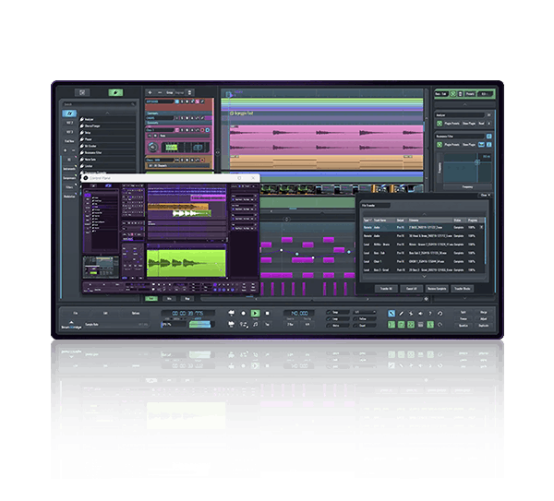Select the Filters category in the browser sidebar
This screenshot has height=501, width=554.
[69, 187]
